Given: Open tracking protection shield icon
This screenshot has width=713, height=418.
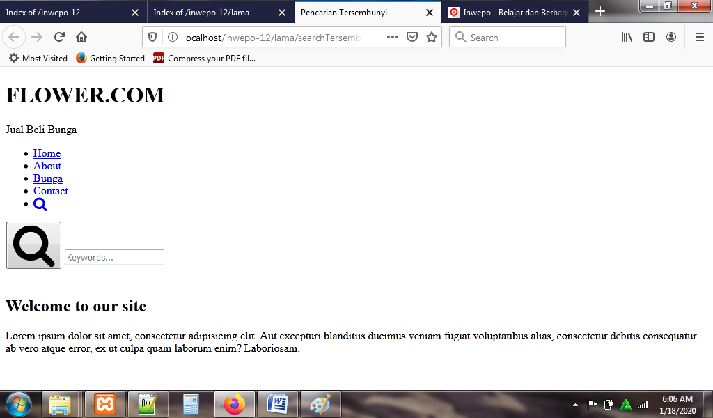Looking at the screenshot, I should [x=152, y=38].
